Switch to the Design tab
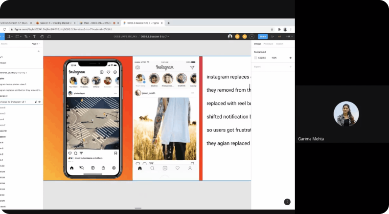The image size is (389, 214). click(x=257, y=44)
